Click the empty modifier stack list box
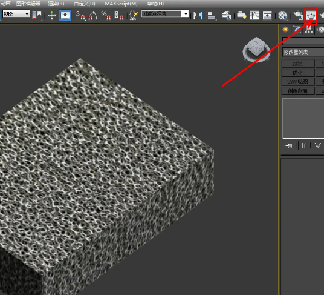Image resolution: width=324 pixels, height=295 pixels. pyautogui.click(x=303, y=119)
